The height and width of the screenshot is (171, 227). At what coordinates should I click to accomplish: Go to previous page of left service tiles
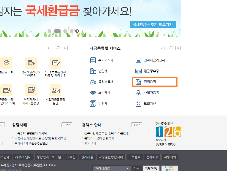pyautogui.click(x=48, y=48)
